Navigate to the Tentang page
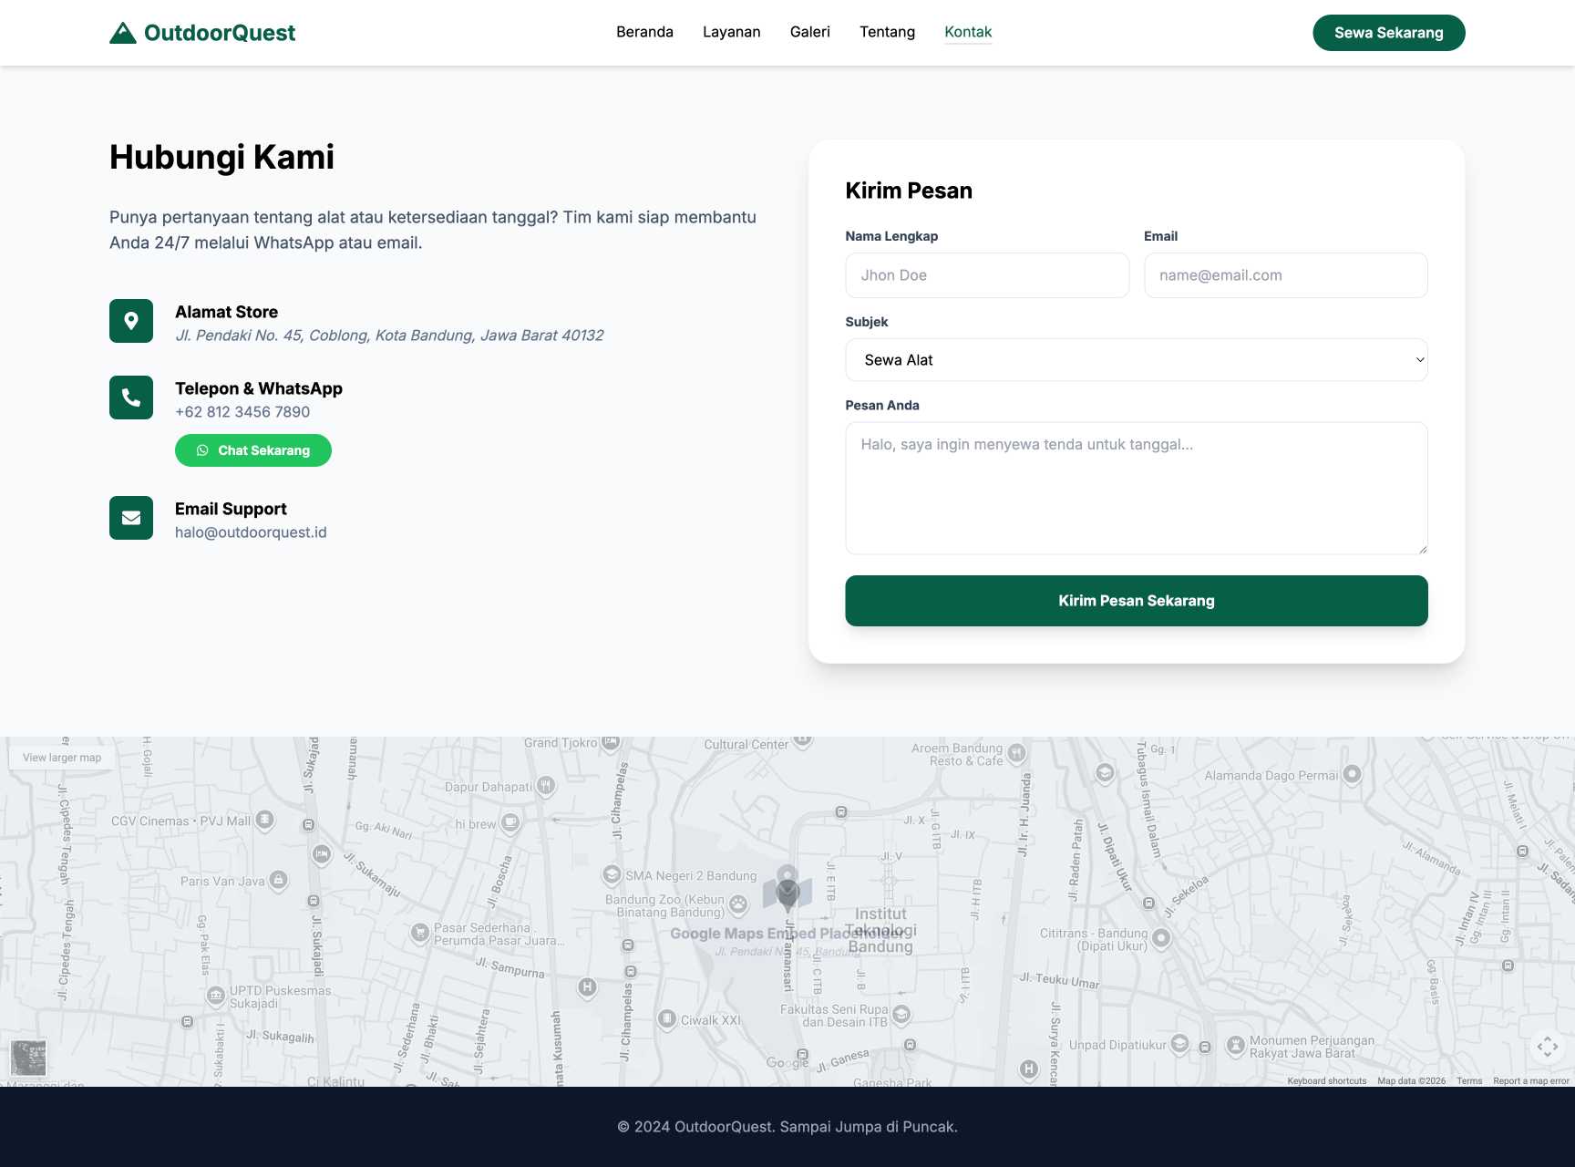 pyautogui.click(x=887, y=32)
